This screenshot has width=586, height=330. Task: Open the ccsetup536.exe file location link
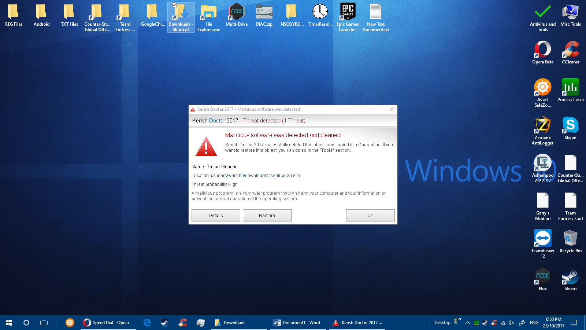[x=255, y=176]
